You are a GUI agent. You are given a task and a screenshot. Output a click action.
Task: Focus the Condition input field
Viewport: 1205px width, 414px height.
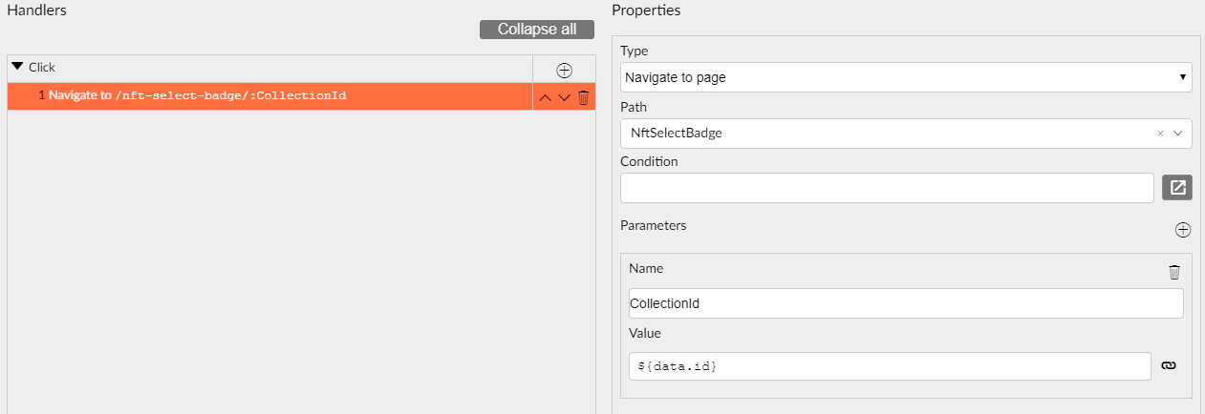click(886, 188)
